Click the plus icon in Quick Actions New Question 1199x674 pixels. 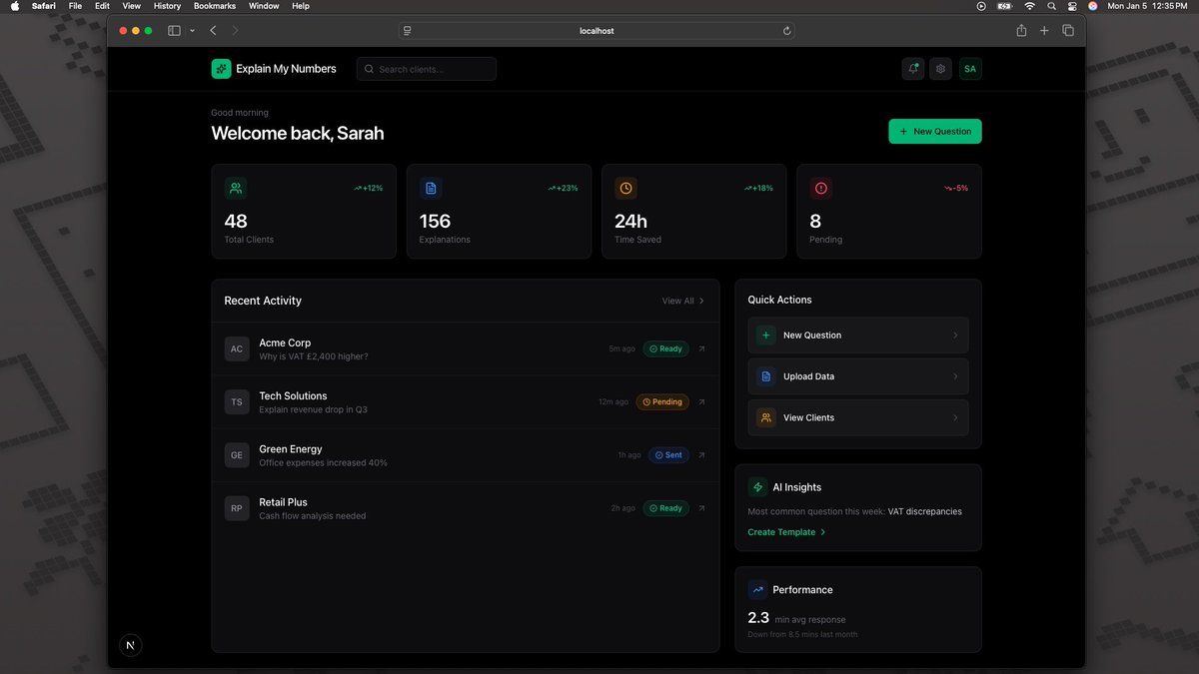point(765,336)
